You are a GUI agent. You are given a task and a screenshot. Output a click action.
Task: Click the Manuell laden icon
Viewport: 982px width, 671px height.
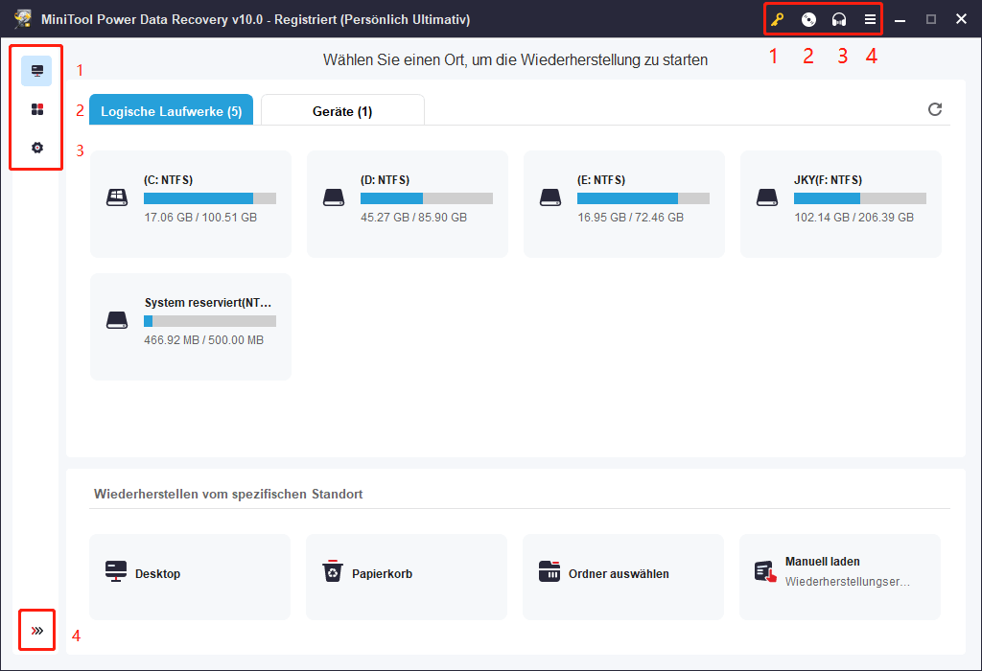(x=765, y=571)
